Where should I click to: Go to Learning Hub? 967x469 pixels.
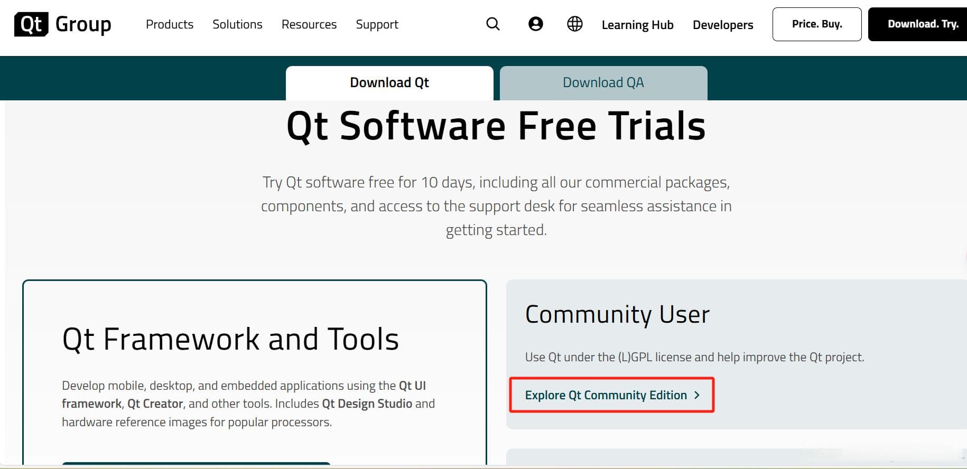[x=637, y=25]
